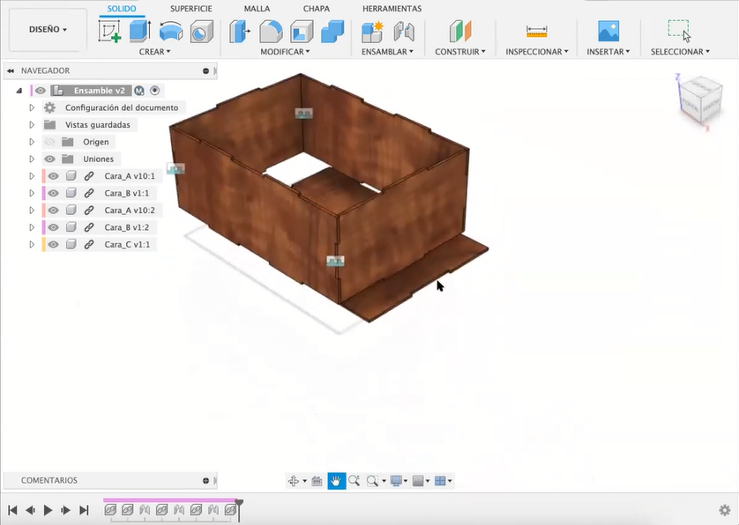
Task: Expand Cara_A v10:1 tree node
Action: click(x=32, y=176)
